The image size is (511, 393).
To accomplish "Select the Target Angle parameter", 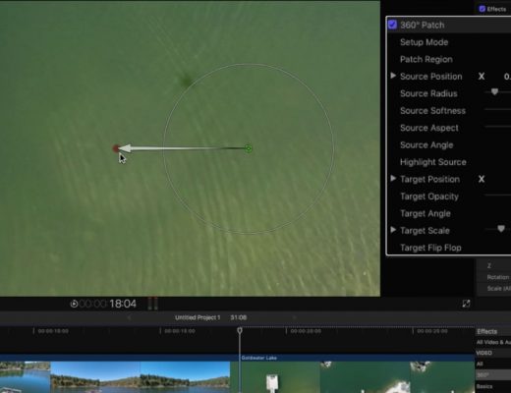I will (x=426, y=213).
